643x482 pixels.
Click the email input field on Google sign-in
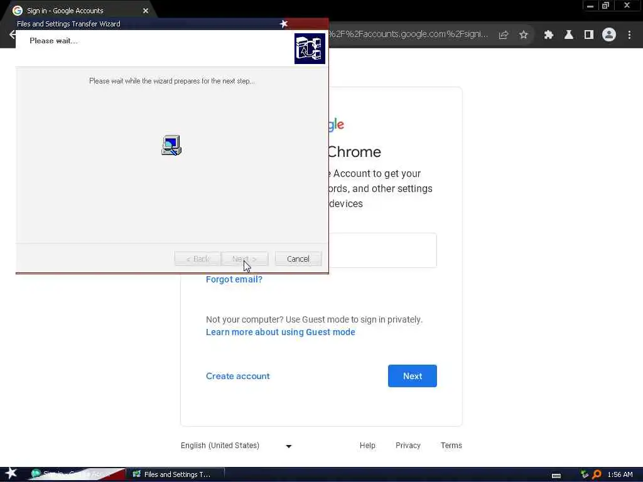click(383, 250)
